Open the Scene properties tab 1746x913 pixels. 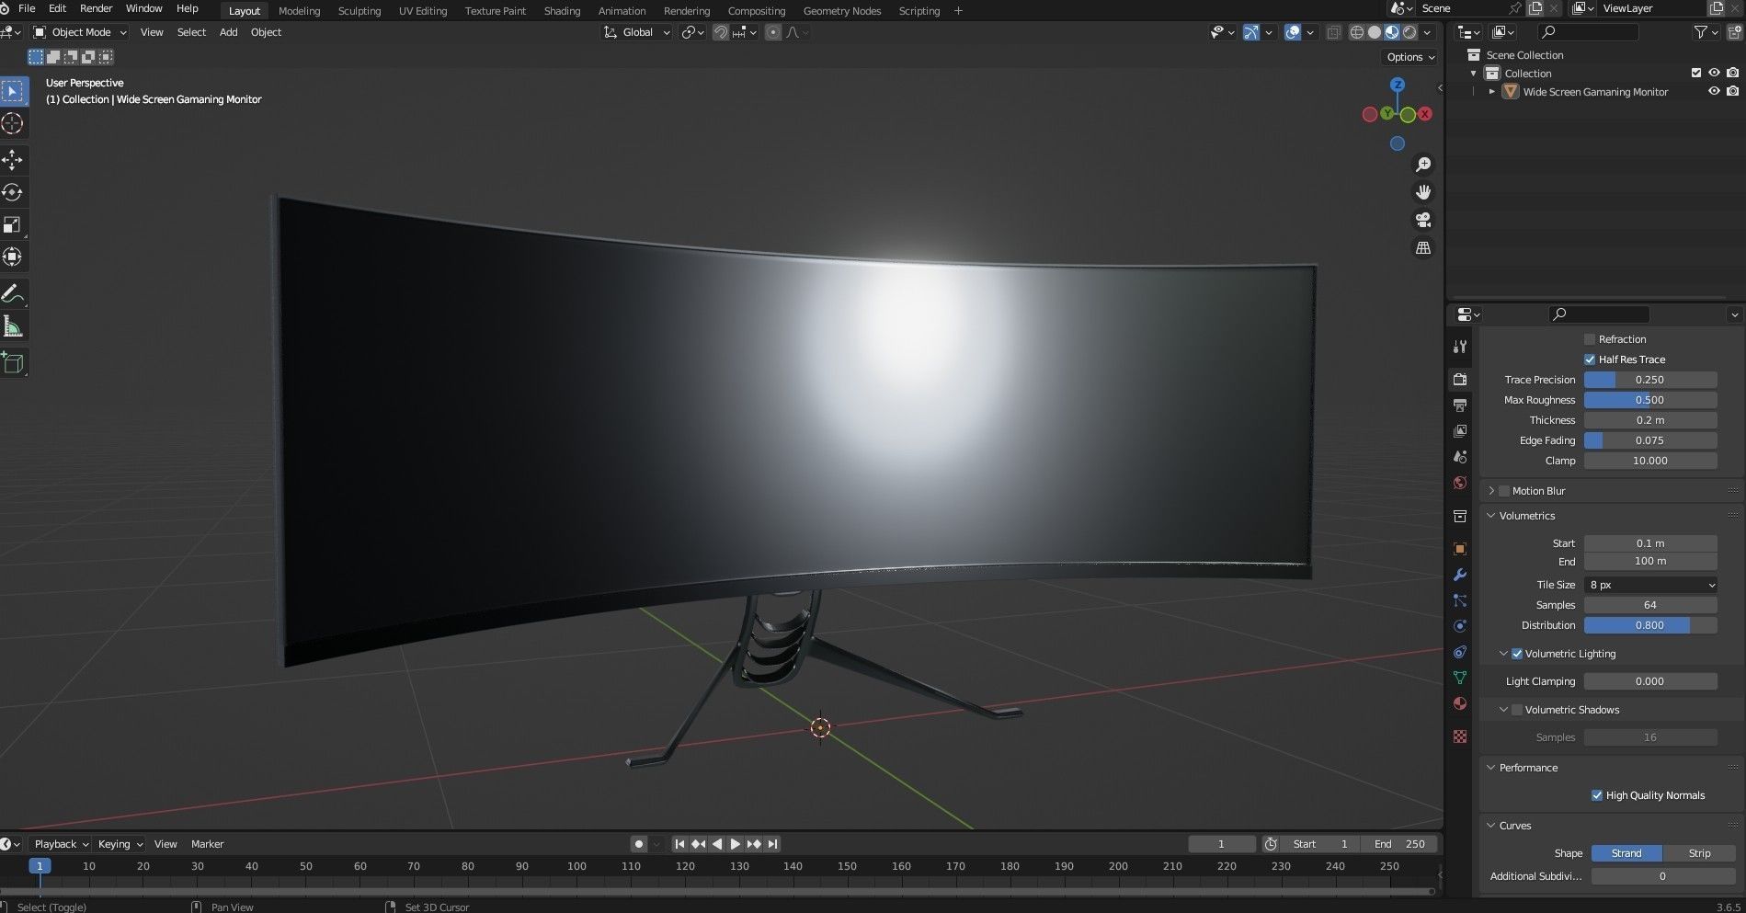1460,456
